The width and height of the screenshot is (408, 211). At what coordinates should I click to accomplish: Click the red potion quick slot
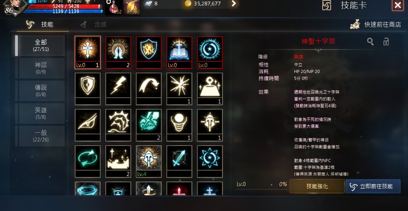(x=114, y=7)
